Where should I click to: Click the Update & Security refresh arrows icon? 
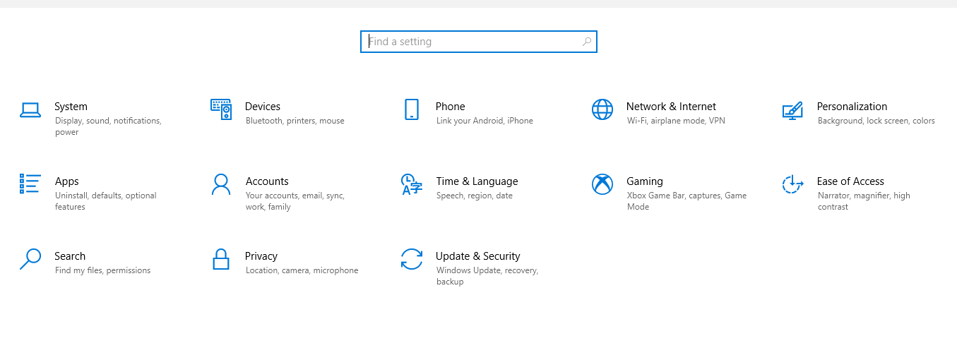[411, 259]
